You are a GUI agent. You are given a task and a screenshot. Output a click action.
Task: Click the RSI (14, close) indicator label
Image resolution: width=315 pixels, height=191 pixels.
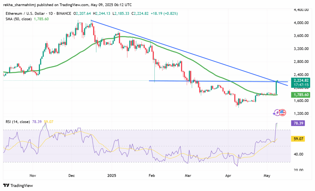coord(18,122)
